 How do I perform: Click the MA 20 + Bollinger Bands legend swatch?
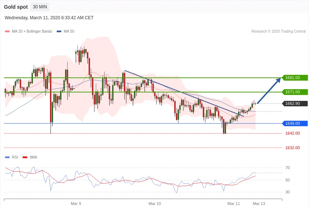click(7, 32)
